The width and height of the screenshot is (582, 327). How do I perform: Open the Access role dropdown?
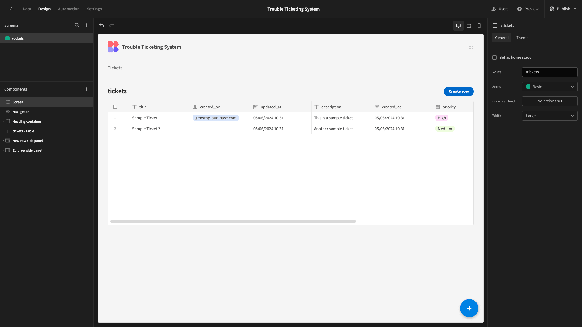550,87
